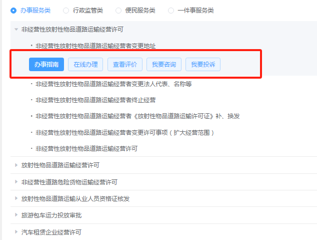Click the 我要投诉 button
317x240 pixels.
point(203,65)
